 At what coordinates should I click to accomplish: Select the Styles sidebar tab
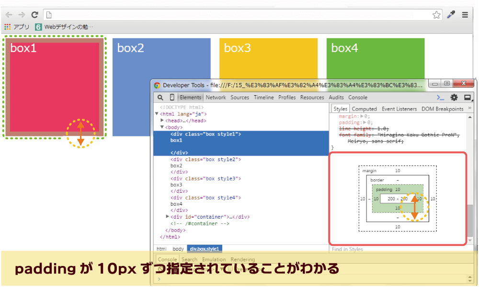point(340,109)
